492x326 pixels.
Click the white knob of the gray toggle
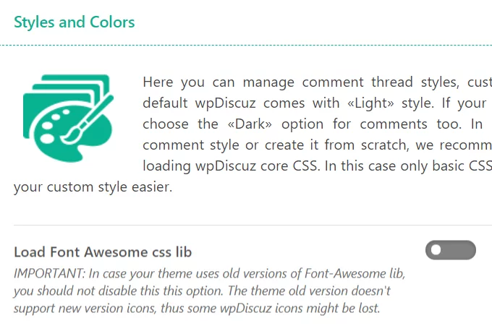[436, 250]
